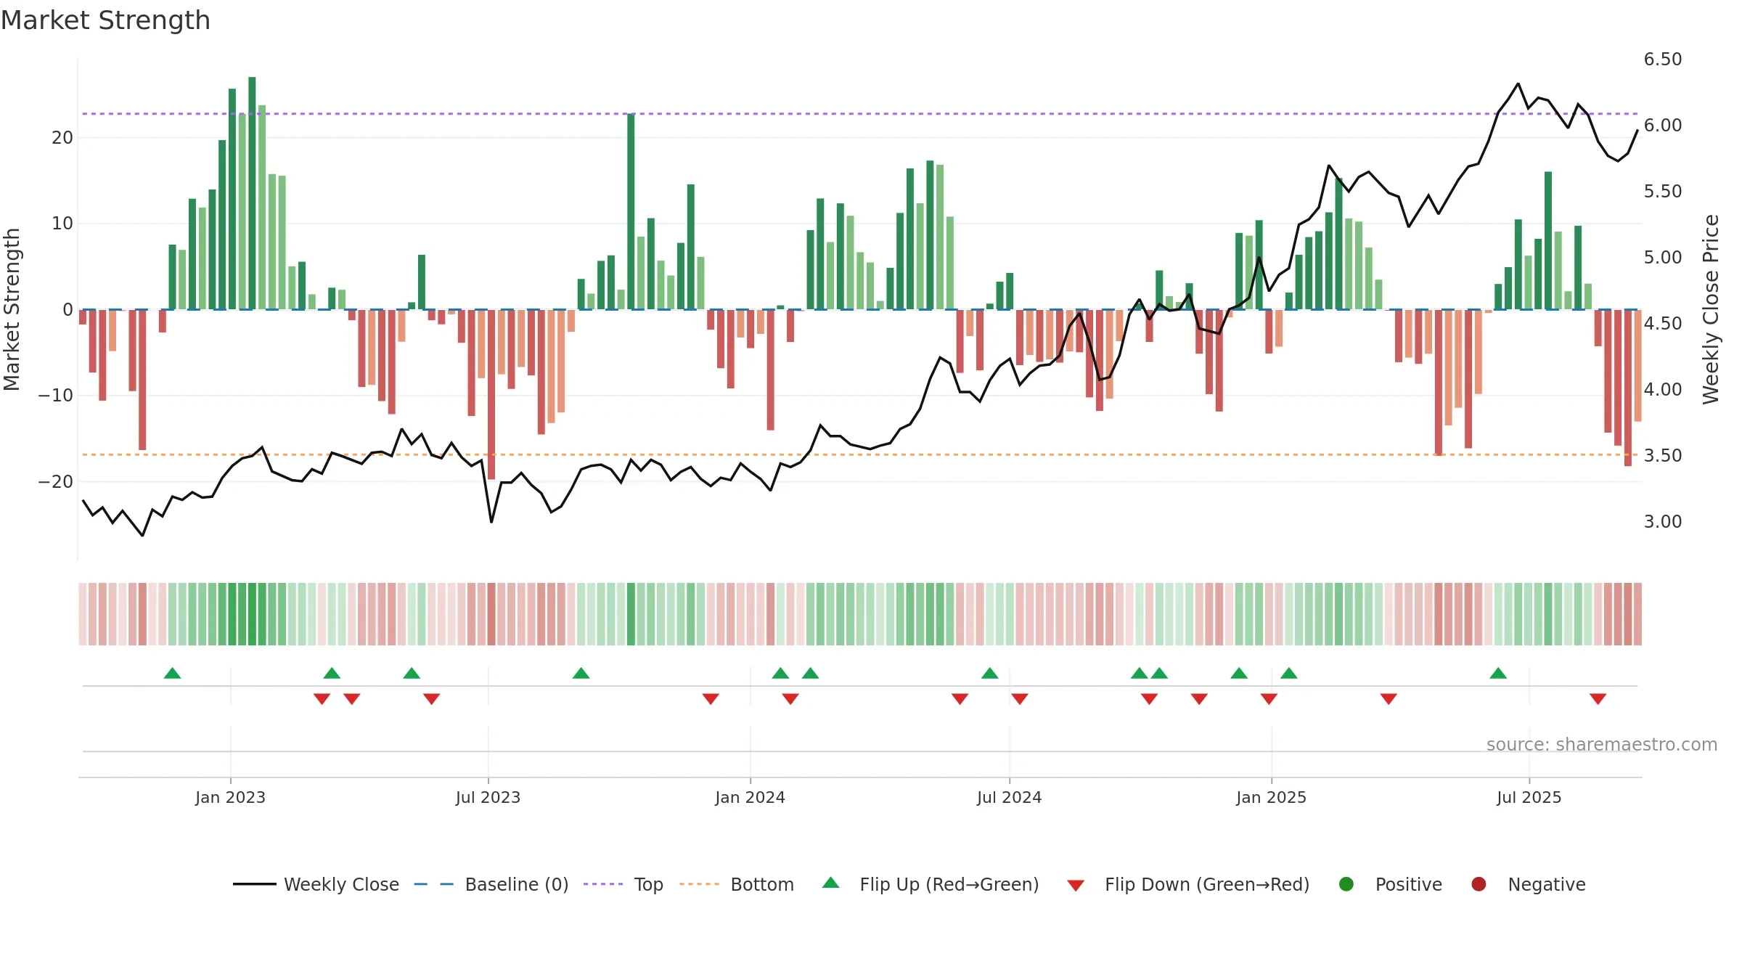Click the green Positive dot in the legend
The height and width of the screenshot is (980, 1742).
click(x=1346, y=884)
